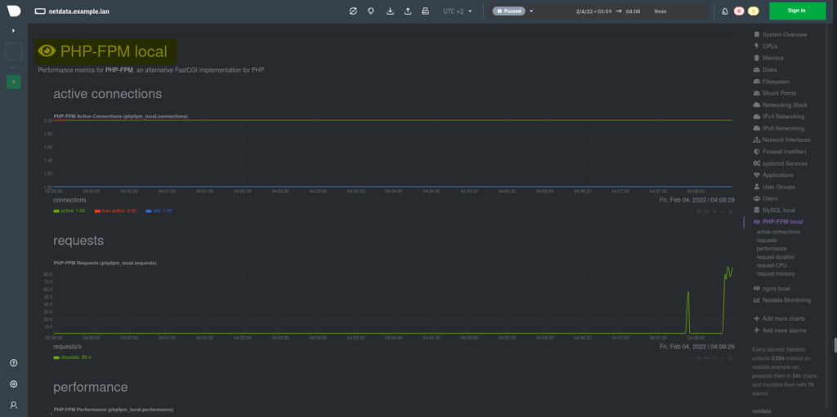Open the help icon in left sidebar
837x417 pixels.
(x=13, y=362)
